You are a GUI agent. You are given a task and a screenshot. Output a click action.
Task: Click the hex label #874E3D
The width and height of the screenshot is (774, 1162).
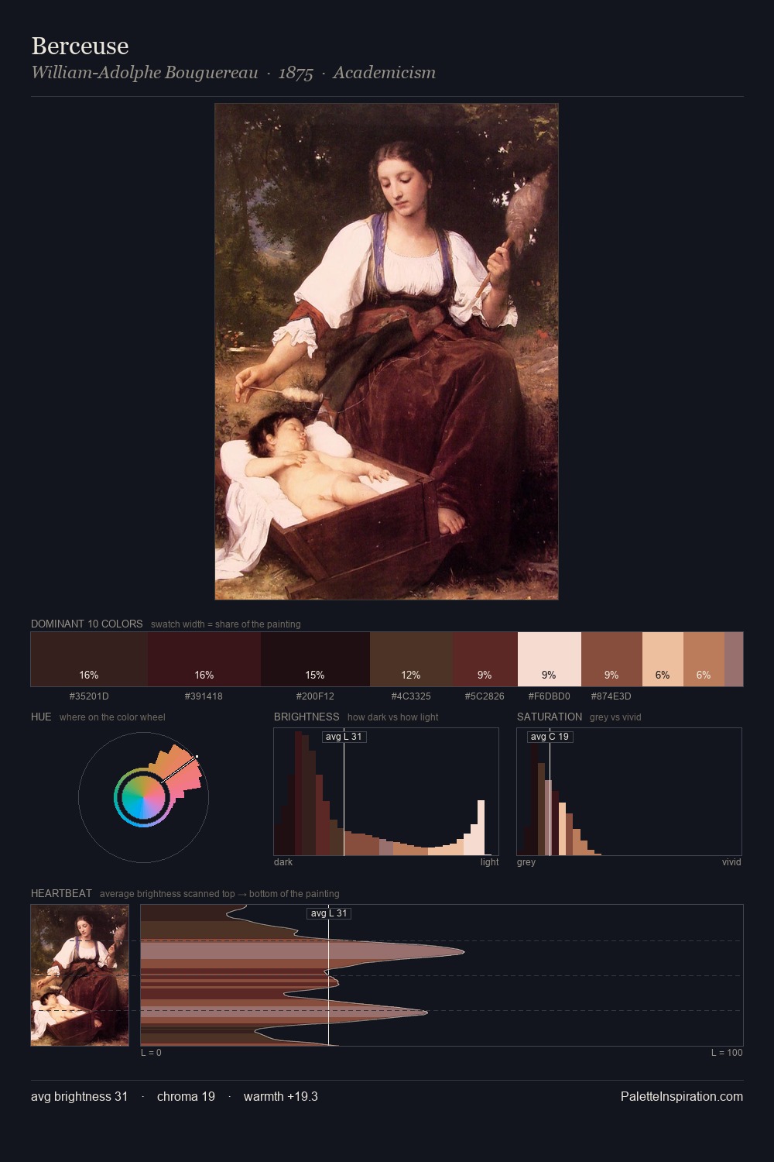tap(611, 696)
